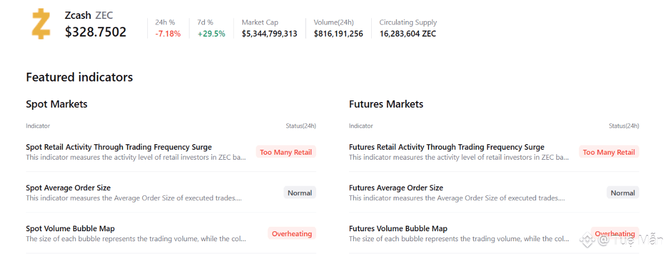
Task: Click the futures Too Many Retail badge
Action: click(x=609, y=152)
